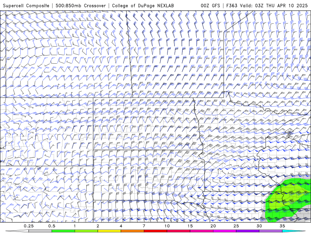The width and height of the screenshot is (311, 233).
Task: Click the "College of DuPage NEXLAB" label
Action: tap(143, 5)
